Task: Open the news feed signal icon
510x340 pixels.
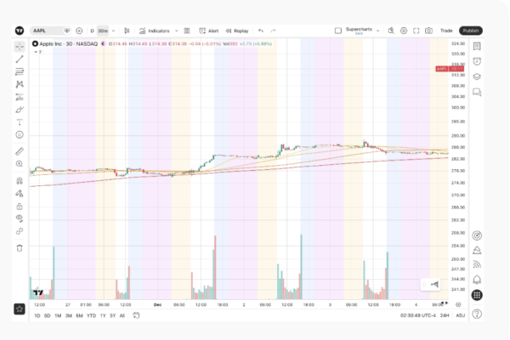Action: [477, 264]
